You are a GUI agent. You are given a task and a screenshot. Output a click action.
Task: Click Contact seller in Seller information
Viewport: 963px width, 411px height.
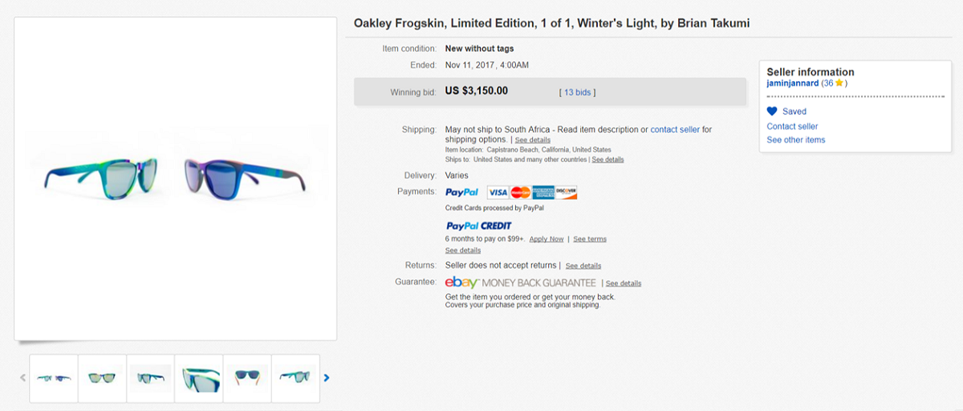pyautogui.click(x=792, y=126)
